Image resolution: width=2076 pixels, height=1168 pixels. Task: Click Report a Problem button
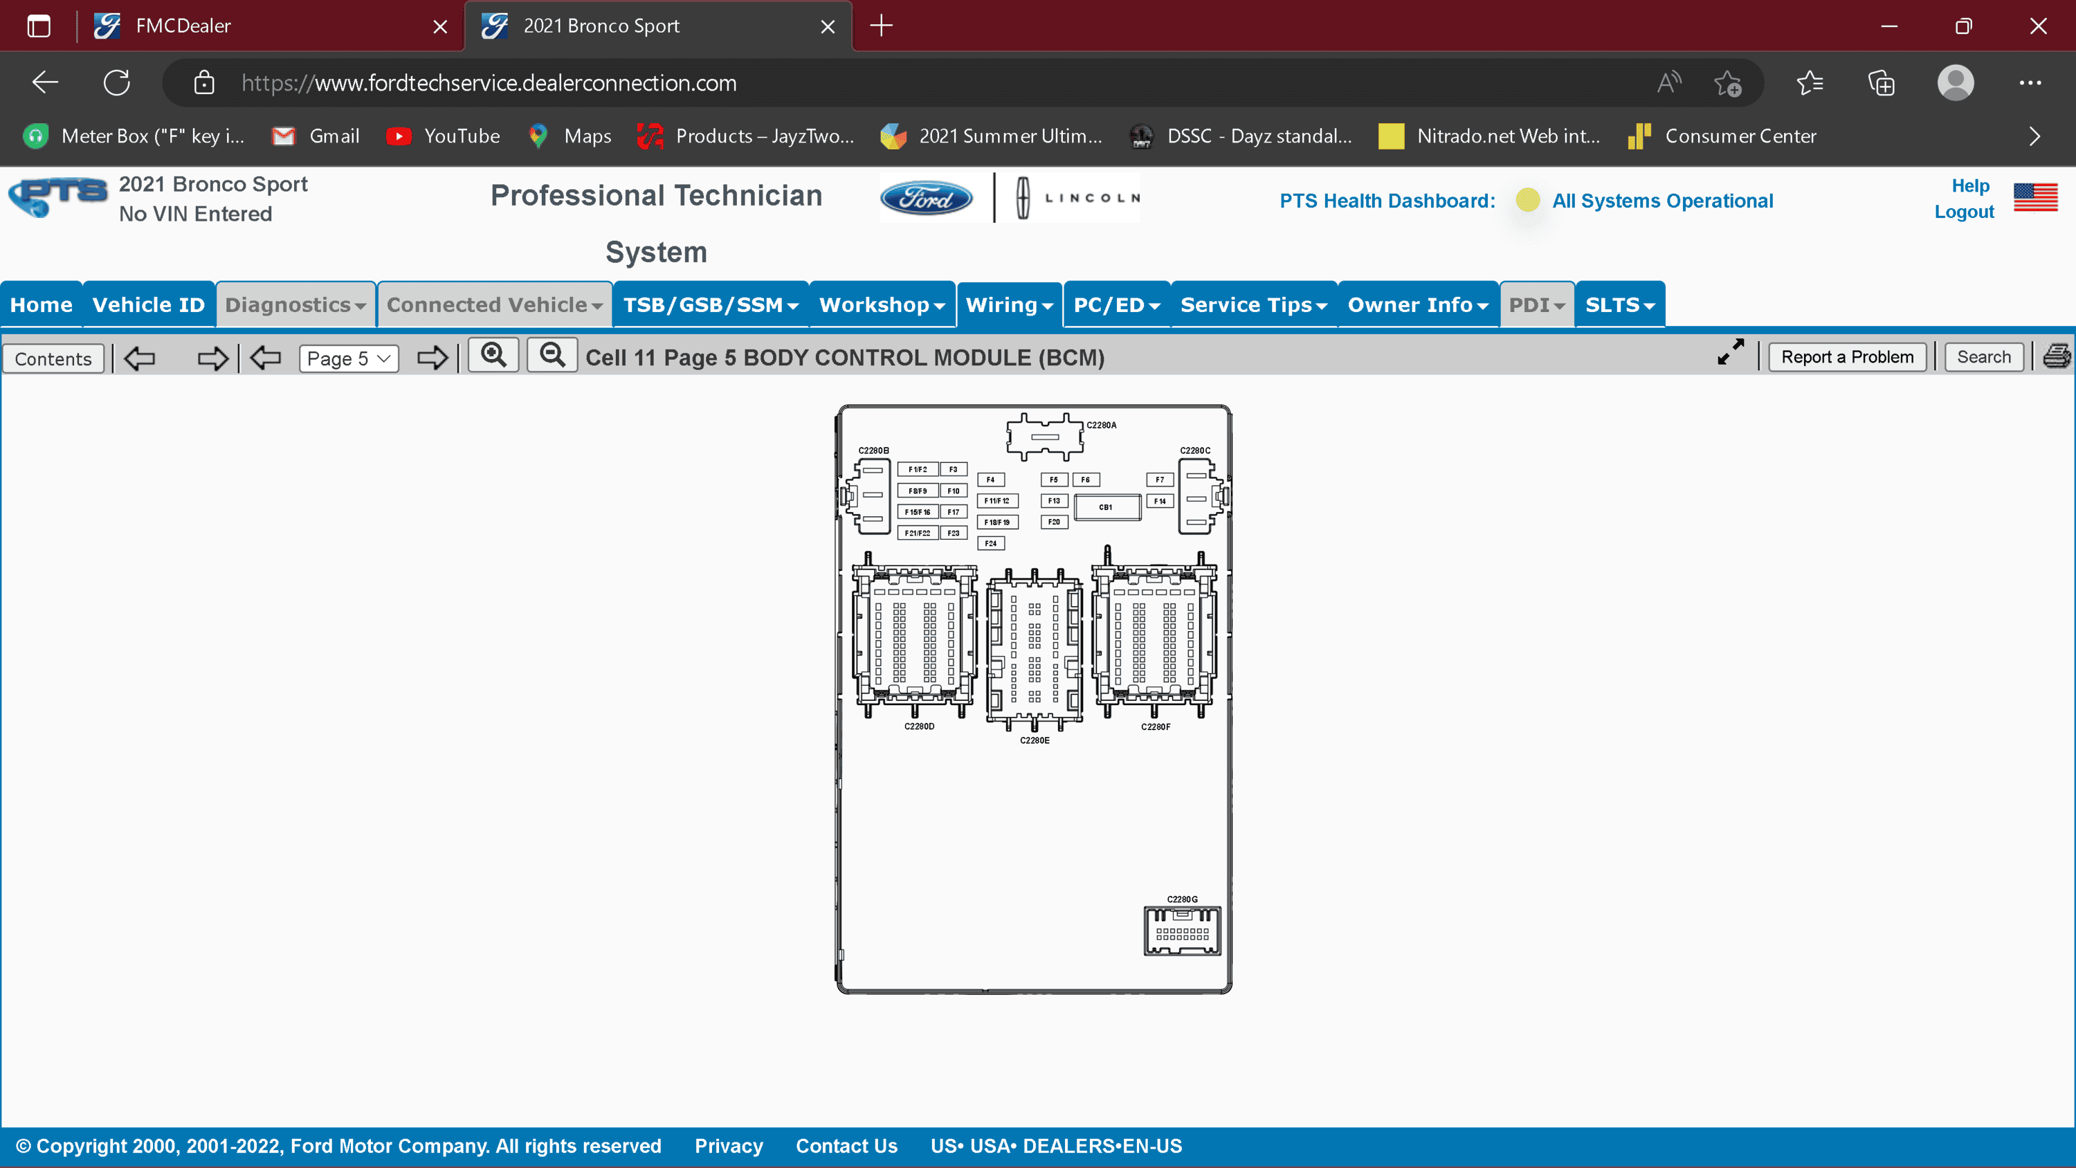pyautogui.click(x=1847, y=357)
